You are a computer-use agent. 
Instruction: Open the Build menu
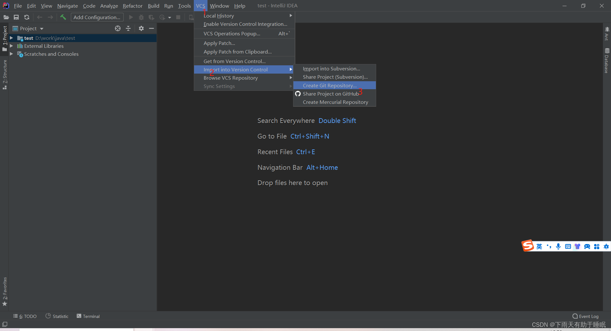point(153,6)
